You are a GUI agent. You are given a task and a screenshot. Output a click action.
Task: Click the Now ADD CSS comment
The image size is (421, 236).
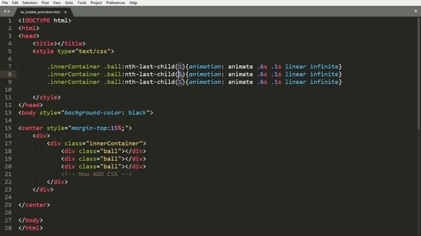tap(97, 174)
